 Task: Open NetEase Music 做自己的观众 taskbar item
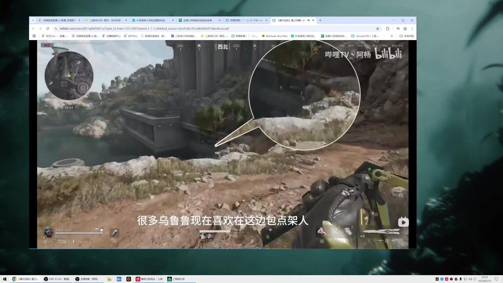(x=149, y=279)
